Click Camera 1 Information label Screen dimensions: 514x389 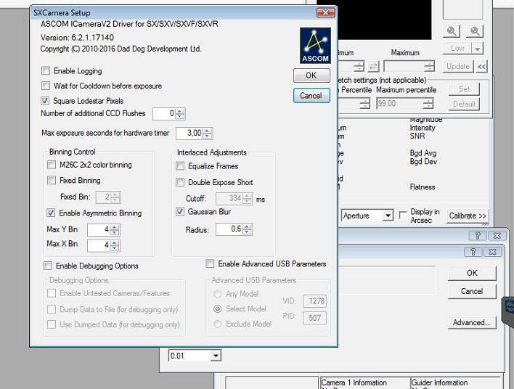(x=354, y=382)
